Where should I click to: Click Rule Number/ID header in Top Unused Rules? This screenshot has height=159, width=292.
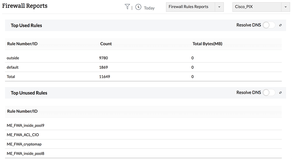[22, 111]
